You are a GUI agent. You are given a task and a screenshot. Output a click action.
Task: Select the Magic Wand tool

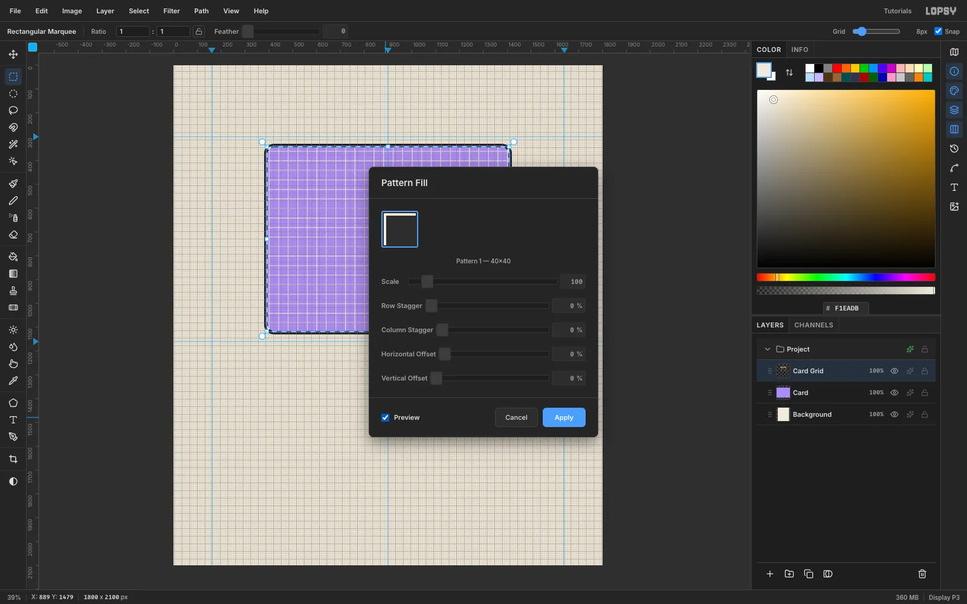[x=13, y=144]
